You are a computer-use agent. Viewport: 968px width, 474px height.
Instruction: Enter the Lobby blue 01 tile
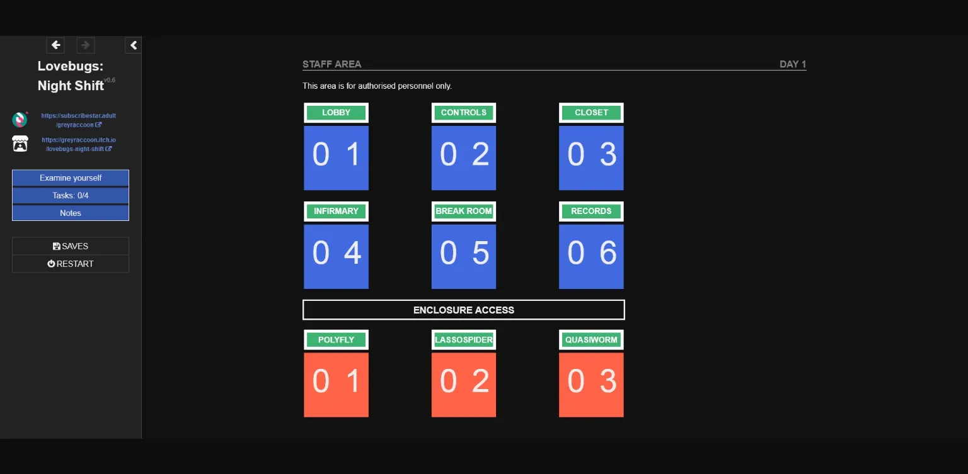coord(336,157)
